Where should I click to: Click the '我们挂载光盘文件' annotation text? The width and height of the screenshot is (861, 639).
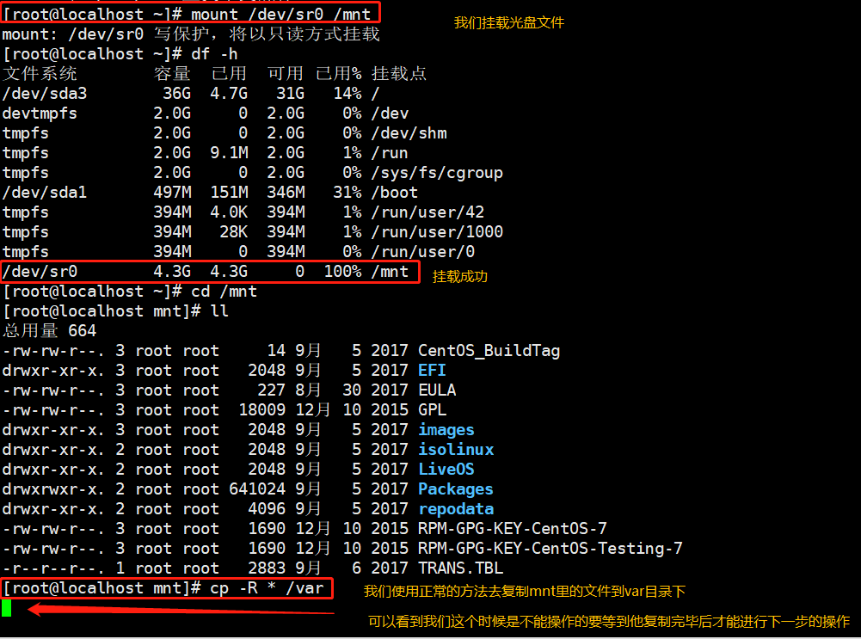[509, 23]
